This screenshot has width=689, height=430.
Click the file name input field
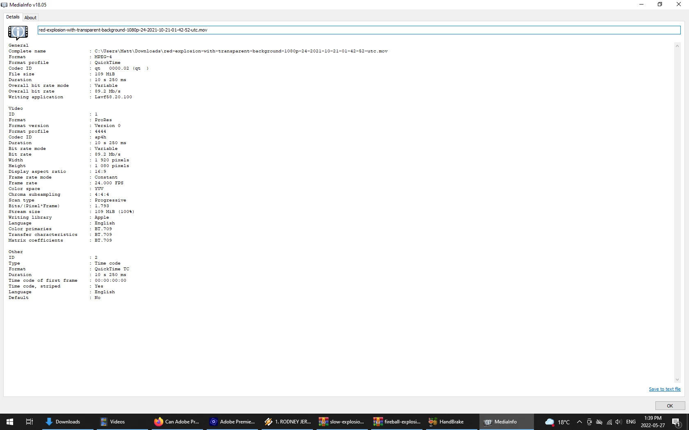359,30
